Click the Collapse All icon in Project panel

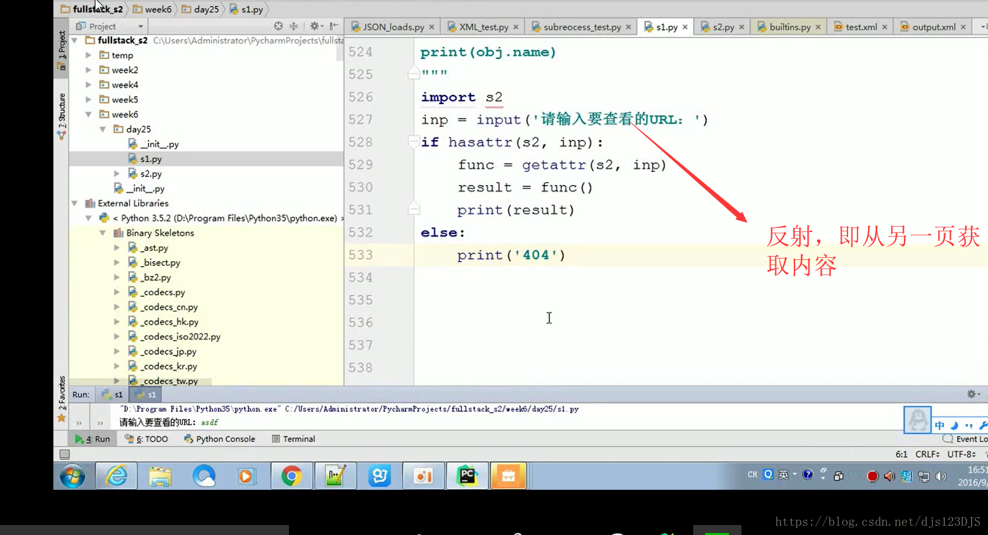(294, 27)
